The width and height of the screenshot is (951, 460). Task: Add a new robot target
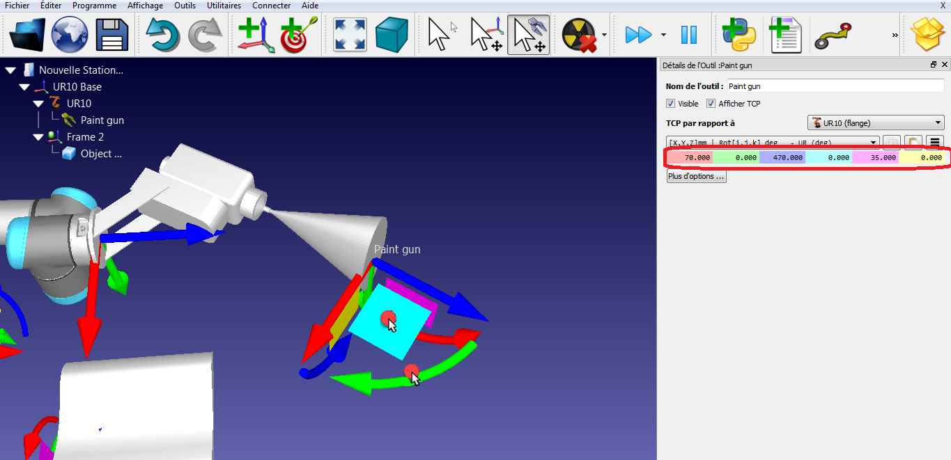[299, 34]
